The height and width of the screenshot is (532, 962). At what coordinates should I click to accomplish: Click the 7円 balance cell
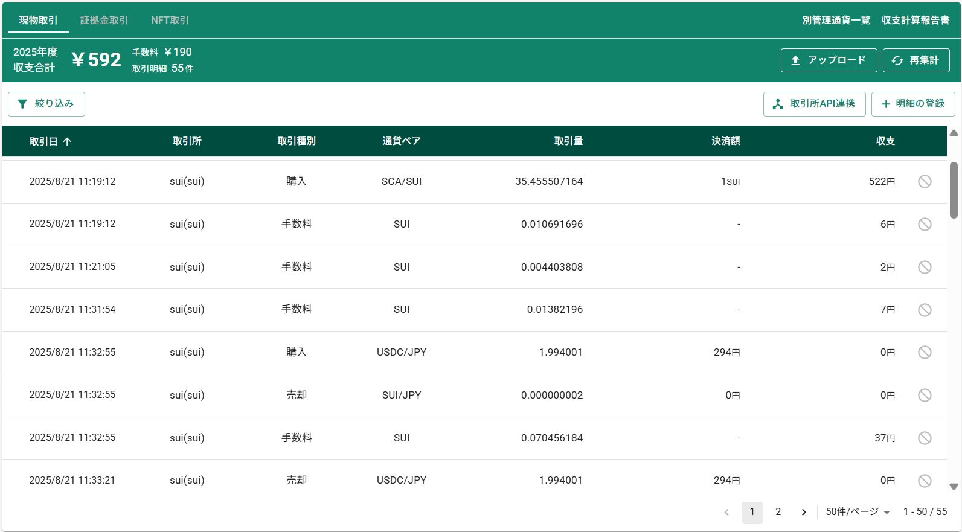pos(888,309)
